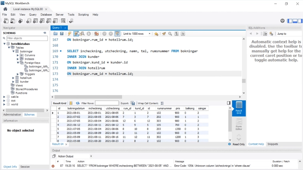Open a SQL script file via folder icon
This screenshot has height=170, width=303.
tap(55, 34)
